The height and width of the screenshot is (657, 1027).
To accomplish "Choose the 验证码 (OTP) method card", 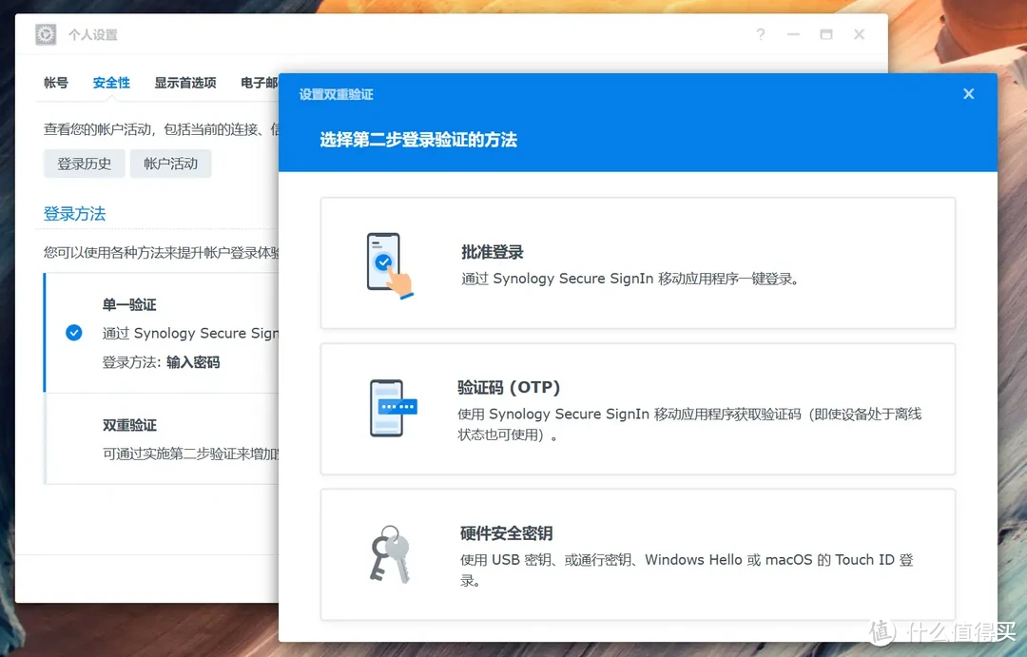I will point(638,409).
